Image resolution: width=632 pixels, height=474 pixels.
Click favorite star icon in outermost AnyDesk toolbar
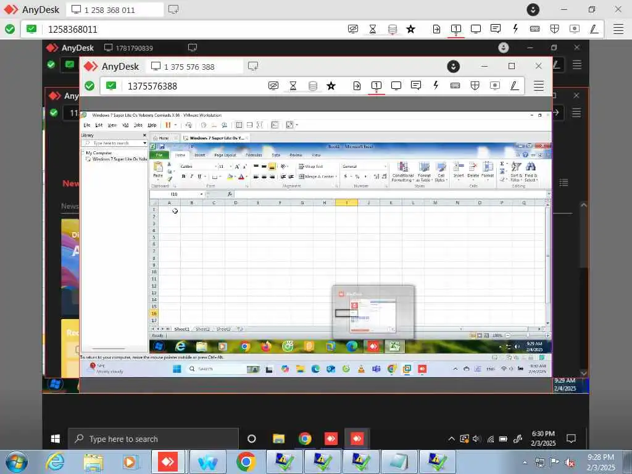pyautogui.click(x=410, y=28)
